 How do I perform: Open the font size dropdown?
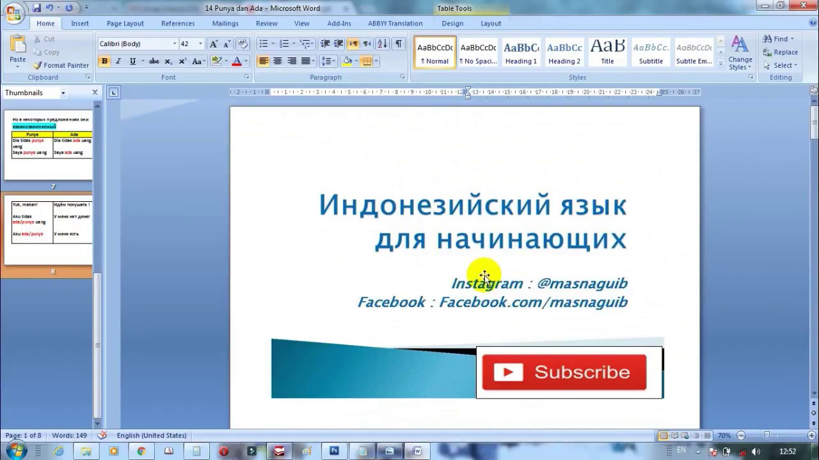point(200,44)
